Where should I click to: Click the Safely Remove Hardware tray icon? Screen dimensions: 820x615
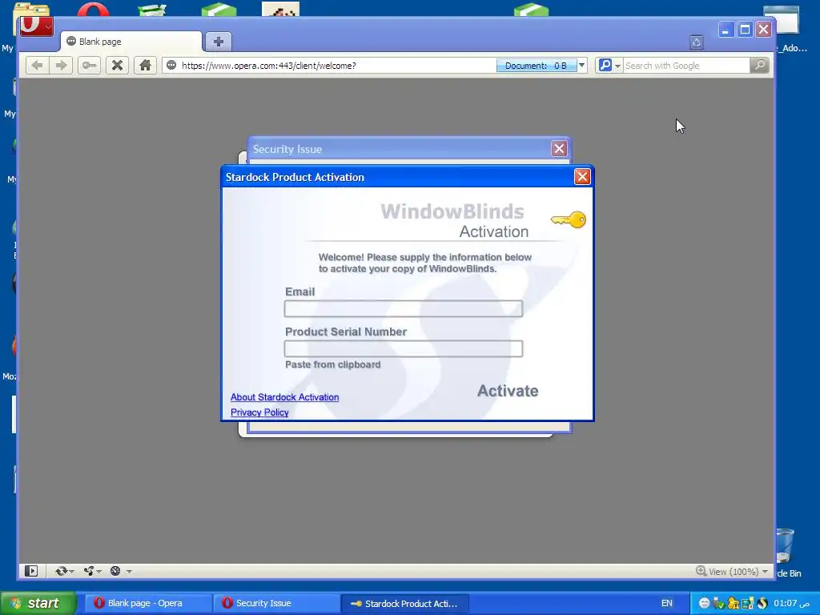click(718, 603)
